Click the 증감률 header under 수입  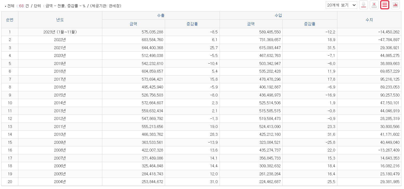tap(310, 24)
